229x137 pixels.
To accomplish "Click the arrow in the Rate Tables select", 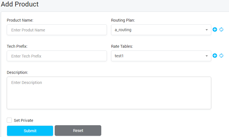I will pos(207,56).
